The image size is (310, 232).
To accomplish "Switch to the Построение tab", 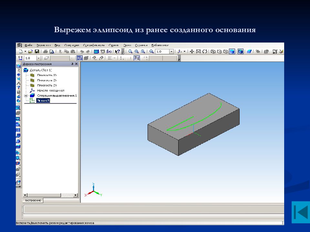I will coord(33,200).
